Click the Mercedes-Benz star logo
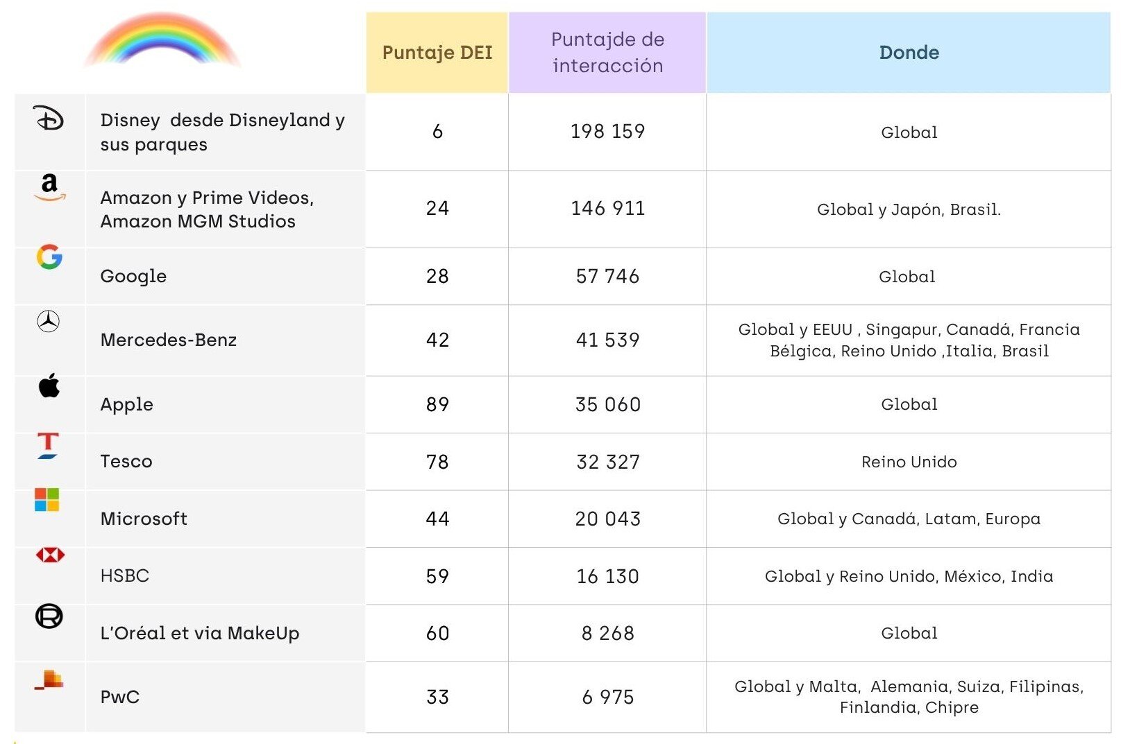1121x744 pixels. click(x=49, y=321)
